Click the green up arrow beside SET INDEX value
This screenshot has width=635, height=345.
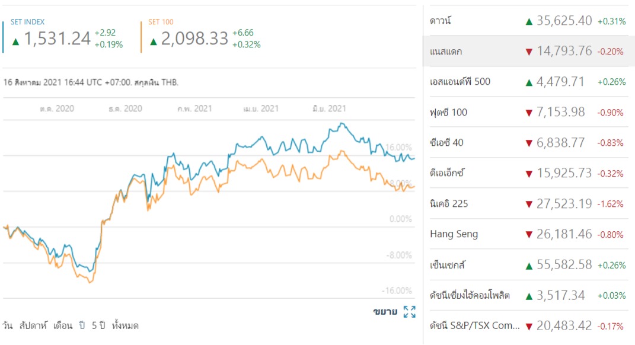(x=16, y=41)
